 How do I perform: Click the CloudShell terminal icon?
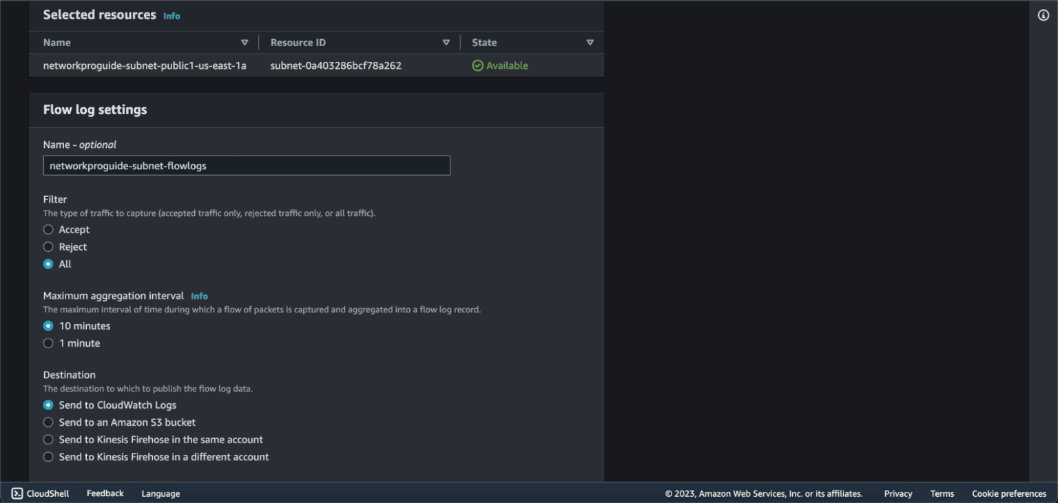(17, 493)
